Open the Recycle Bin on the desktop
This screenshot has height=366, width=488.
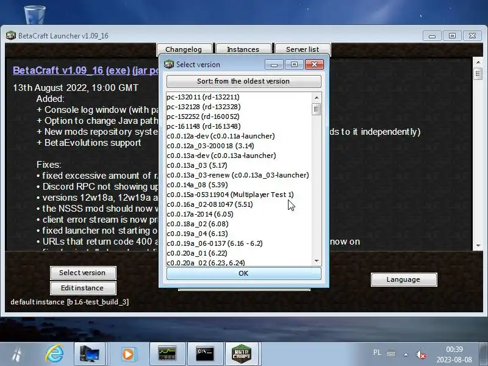click(x=35, y=15)
